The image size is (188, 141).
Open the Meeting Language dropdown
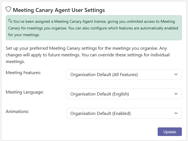tap(124, 94)
